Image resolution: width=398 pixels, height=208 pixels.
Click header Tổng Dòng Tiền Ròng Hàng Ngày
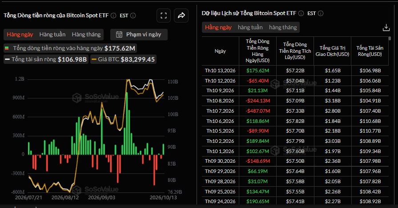pos(257,51)
